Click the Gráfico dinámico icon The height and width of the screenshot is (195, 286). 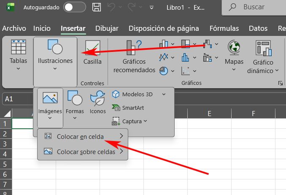(263, 48)
